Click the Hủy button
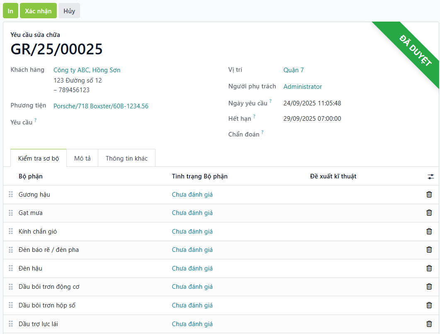440x334 pixels. (x=69, y=11)
